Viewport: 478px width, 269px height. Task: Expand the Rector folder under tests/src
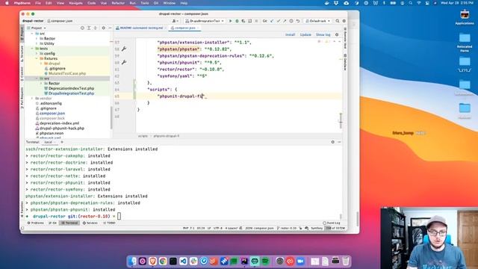pos(41,83)
